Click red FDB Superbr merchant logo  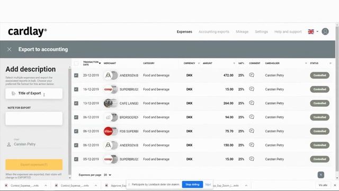click(x=108, y=131)
